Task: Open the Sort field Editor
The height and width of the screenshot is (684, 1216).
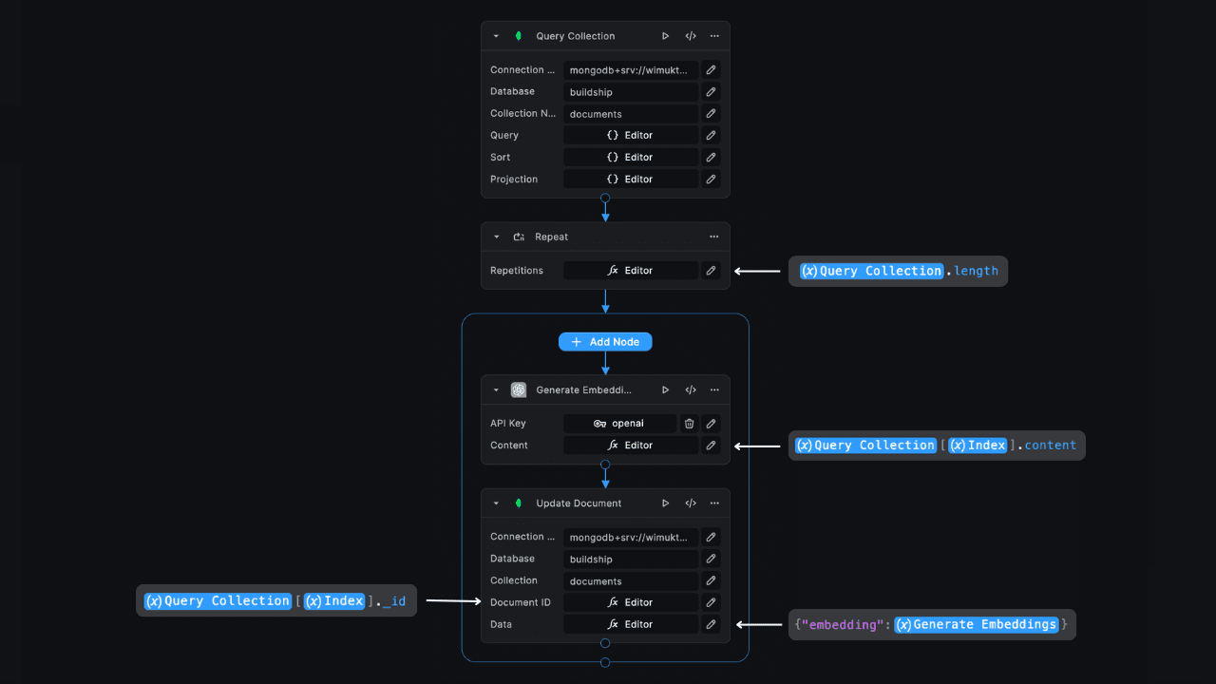Action: pyautogui.click(x=630, y=157)
